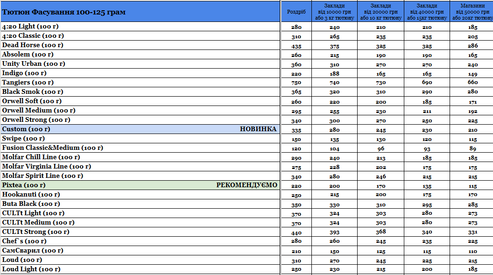
Task: Select the "Заклади від 10000 грн" column header
Action: point(334,12)
